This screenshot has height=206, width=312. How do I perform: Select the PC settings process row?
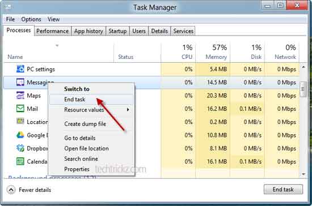[x=151, y=69]
